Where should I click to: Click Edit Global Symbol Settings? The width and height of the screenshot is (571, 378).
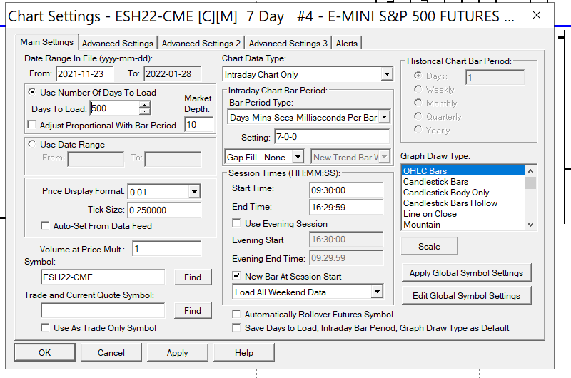pyautogui.click(x=467, y=295)
